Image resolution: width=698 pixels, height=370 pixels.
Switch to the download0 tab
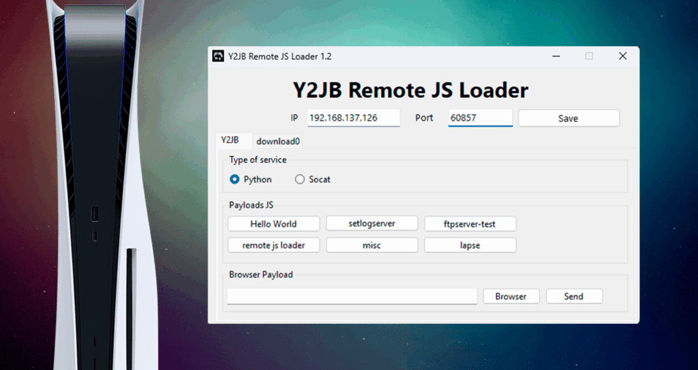coord(278,141)
